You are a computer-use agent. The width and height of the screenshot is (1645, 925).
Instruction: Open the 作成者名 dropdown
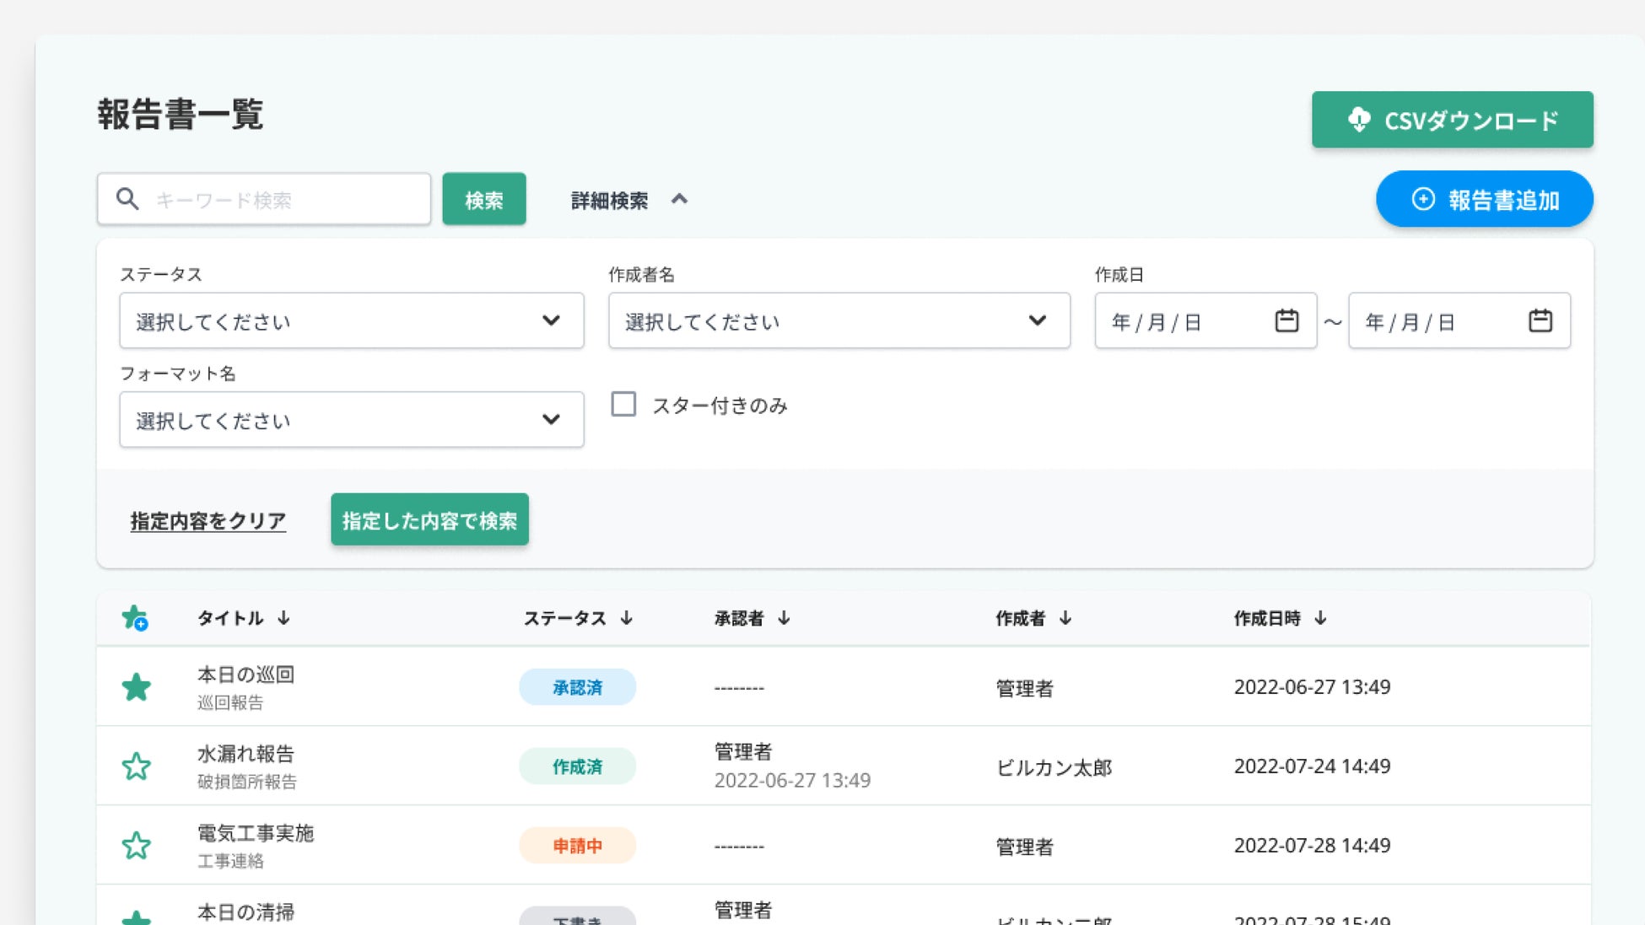(x=839, y=321)
